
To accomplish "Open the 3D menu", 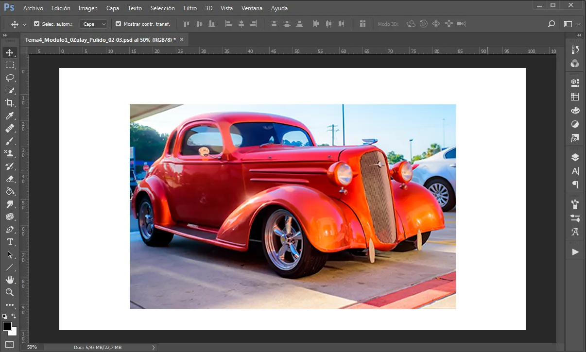I will (208, 8).
